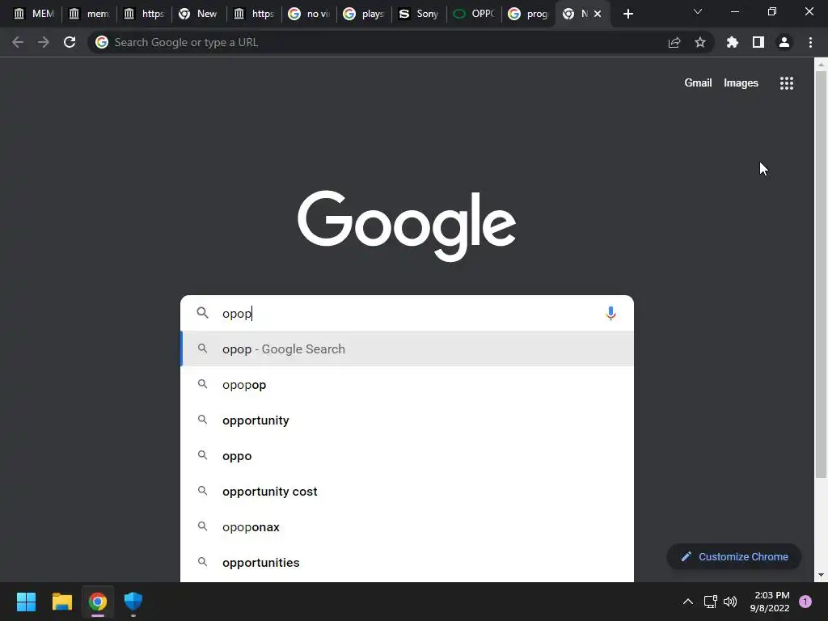The height and width of the screenshot is (621, 828).
Task: Open File Explorer from taskbar
Action: pyautogui.click(x=61, y=602)
